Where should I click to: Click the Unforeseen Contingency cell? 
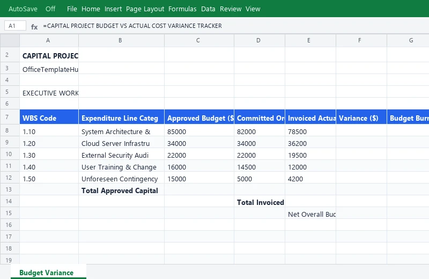pos(122,178)
